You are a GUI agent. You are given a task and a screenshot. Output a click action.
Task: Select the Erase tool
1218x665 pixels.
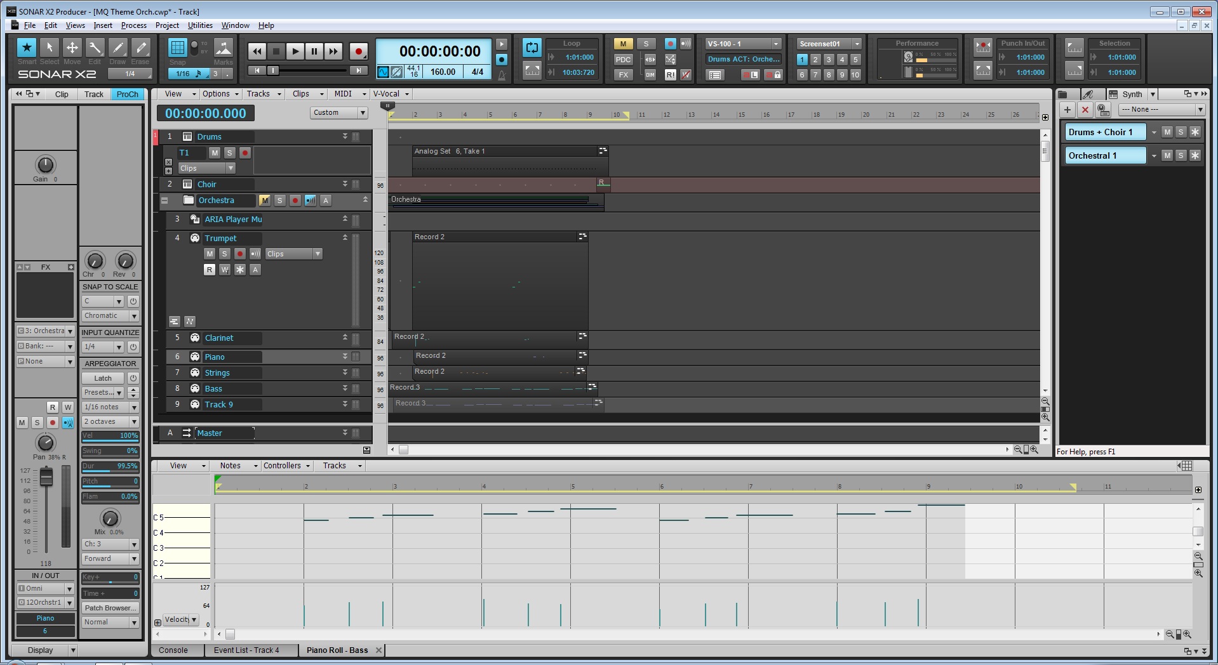click(x=141, y=47)
